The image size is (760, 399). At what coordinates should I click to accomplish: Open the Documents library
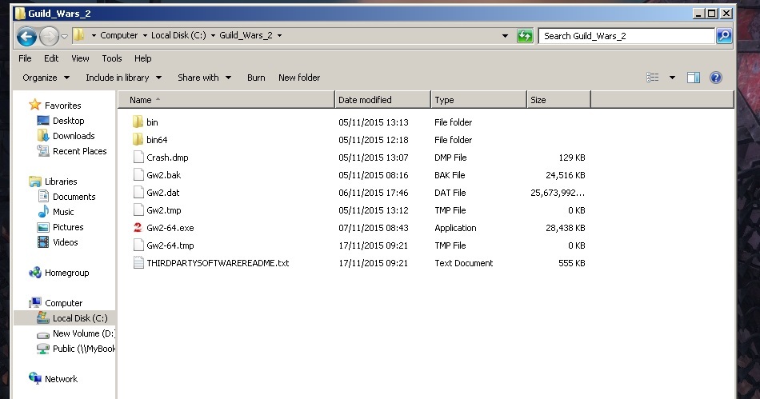(x=74, y=197)
